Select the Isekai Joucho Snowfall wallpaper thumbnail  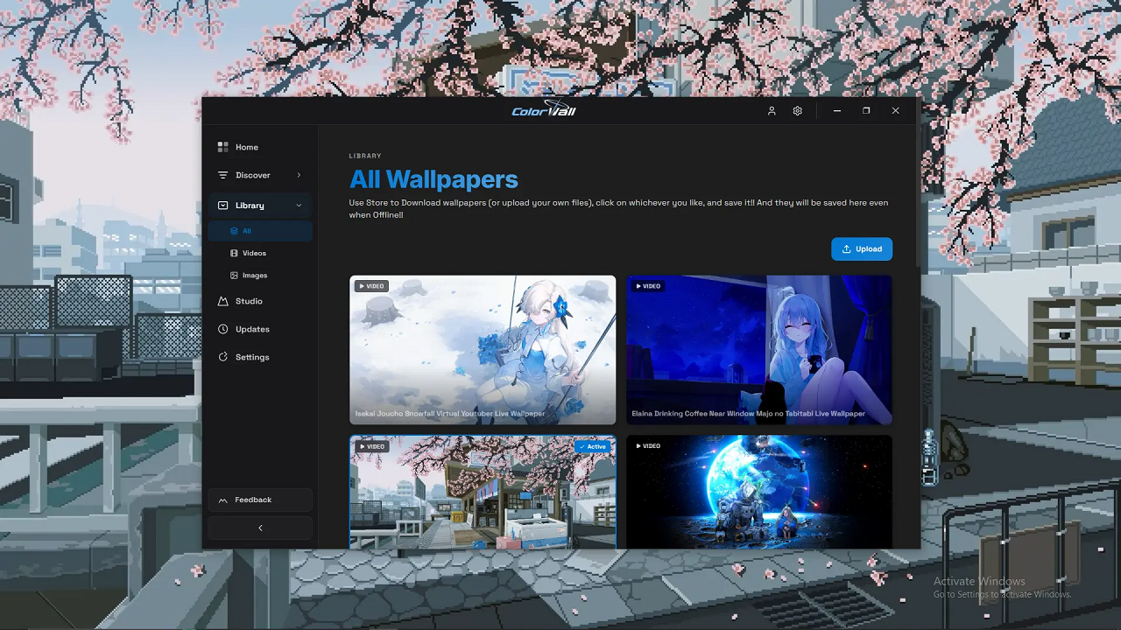click(x=483, y=350)
